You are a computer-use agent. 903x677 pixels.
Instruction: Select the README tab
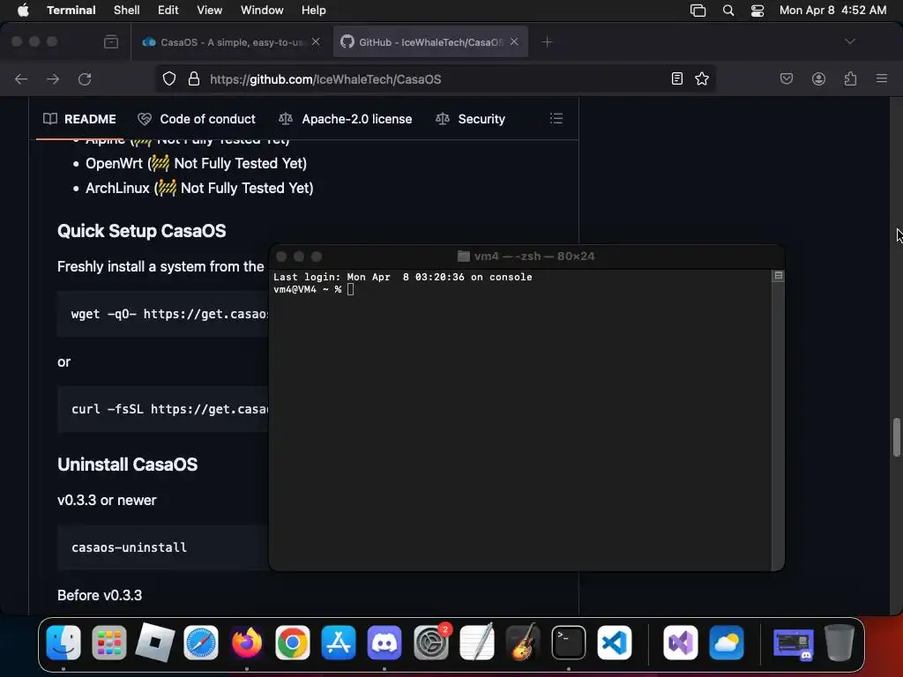[79, 119]
